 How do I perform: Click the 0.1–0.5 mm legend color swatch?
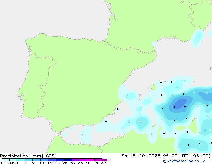pyautogui.click(x=6, y=160)
